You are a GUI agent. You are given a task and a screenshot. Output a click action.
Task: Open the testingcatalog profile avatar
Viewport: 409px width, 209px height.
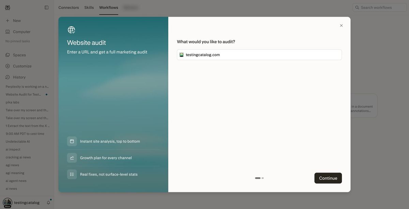point(7,203)
